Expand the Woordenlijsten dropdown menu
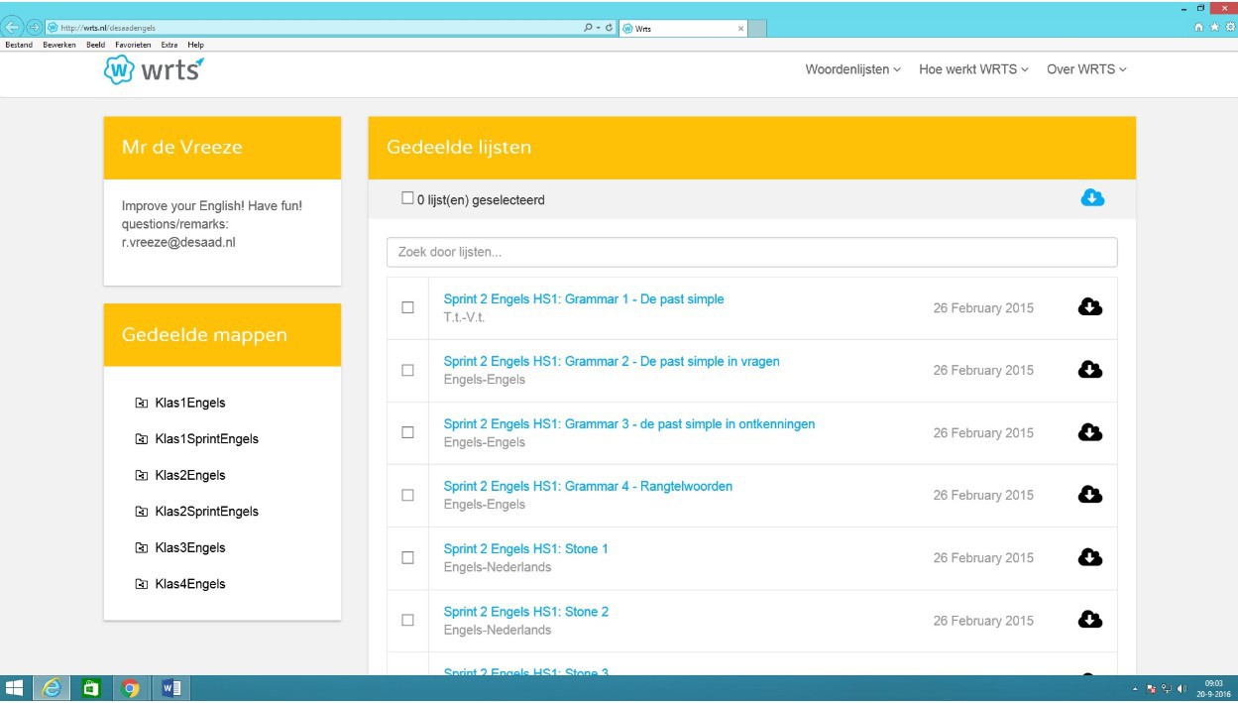This screenshot has width=1238, height=703. [x=852, y=69]
